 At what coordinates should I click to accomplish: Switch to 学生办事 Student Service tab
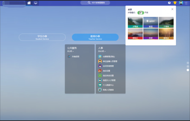tap(42, 37)
